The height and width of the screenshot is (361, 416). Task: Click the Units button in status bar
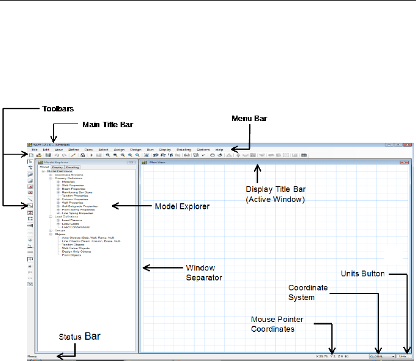[403, 357]
